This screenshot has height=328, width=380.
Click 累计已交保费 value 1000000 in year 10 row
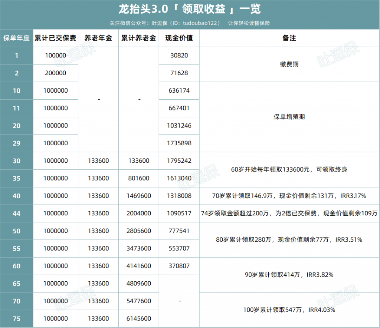pos(56,90)
